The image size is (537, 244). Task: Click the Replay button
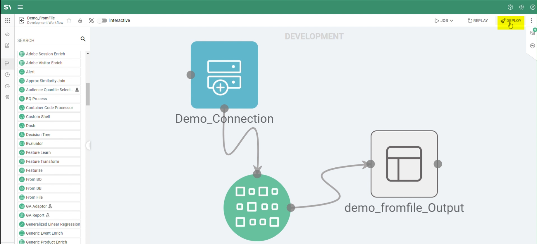(478, 21)
